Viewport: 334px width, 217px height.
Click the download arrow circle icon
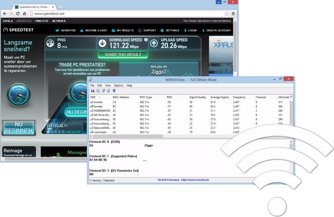[x=102, y=44]
